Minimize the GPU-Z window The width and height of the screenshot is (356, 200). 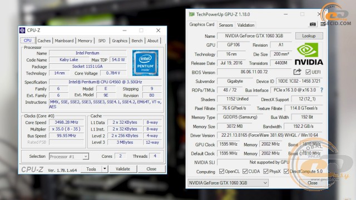tap(285, 14)
